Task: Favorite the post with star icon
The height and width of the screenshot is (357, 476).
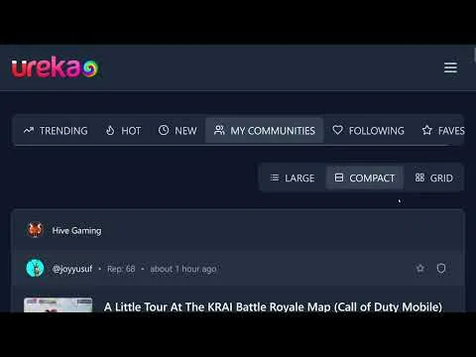Action: pos(420,268)
